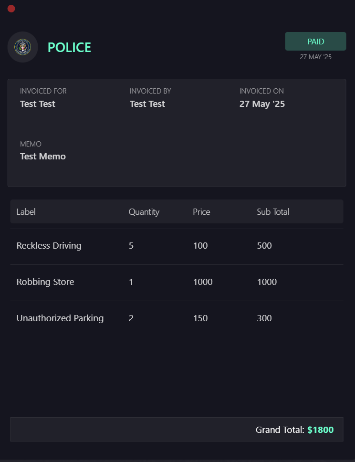Click the 27 MAY '25 date under PAID
This screenshot has height=462, width=355.
[x=315, y=57]
